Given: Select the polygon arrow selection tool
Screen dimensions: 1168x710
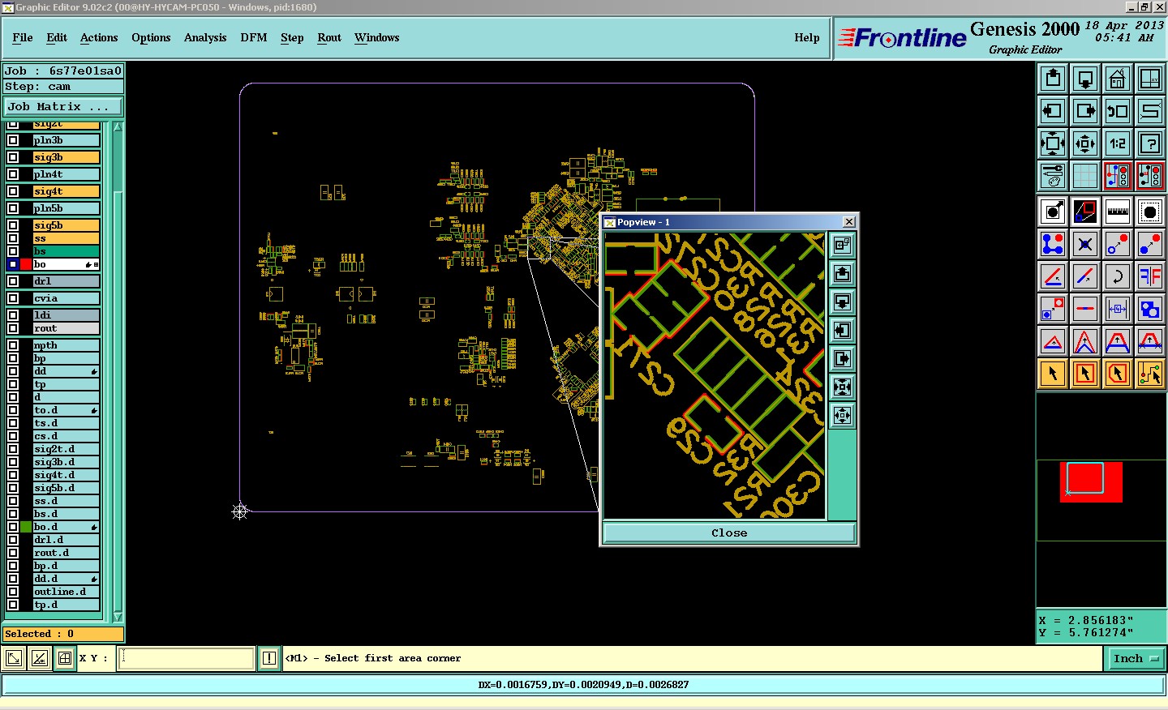Looking at the screenshot, I should (x=1118, y=374).
